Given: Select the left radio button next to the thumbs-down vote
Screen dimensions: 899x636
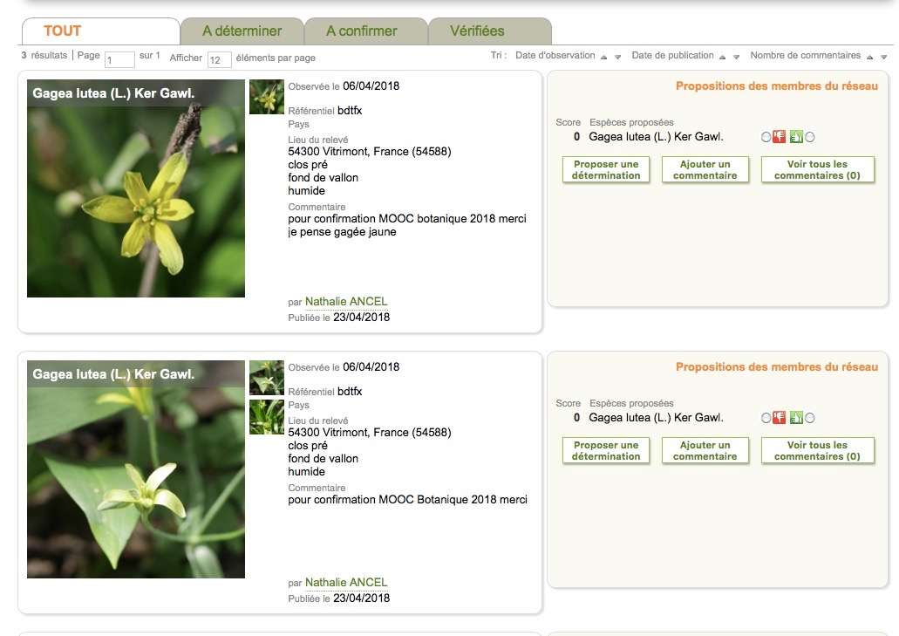Looking at the screenshot, I should [766, 136].
